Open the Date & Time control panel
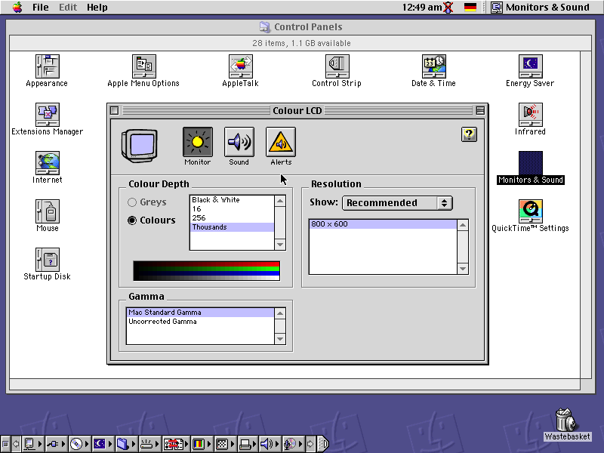The image size is (604, 453). (x=433, y=66)
